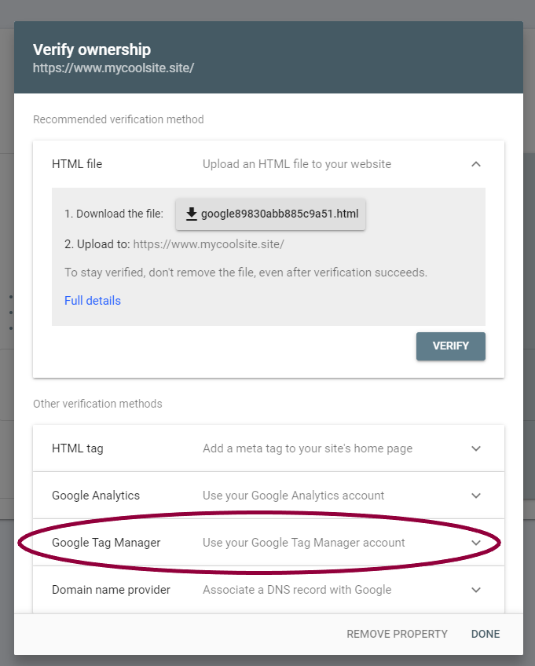The width and height of the screenshot is (535, 666).
Task: Select the HTML file method title
Action: (77, 164)
